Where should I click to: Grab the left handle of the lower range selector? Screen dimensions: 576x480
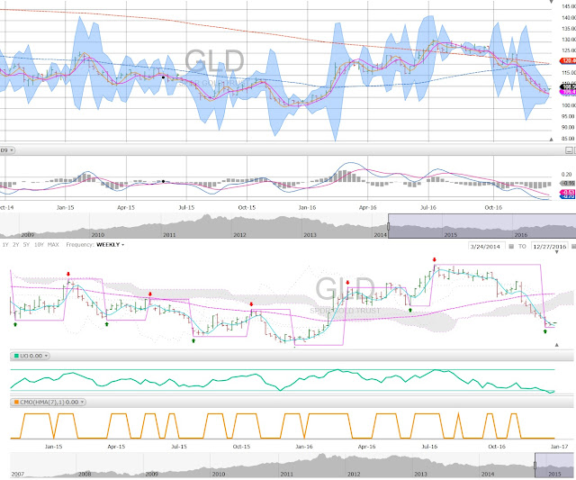point(535,465)
